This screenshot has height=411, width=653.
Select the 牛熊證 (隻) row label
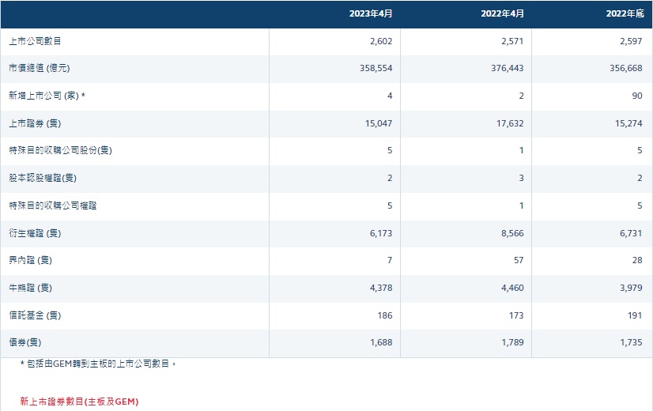click(x=30, y=288)
